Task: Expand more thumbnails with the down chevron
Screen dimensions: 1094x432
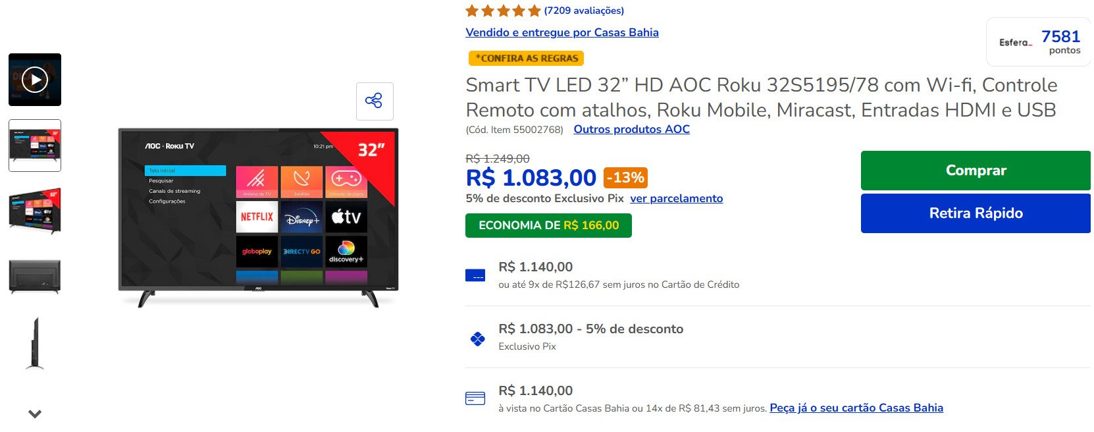Action: coord(35,414)
